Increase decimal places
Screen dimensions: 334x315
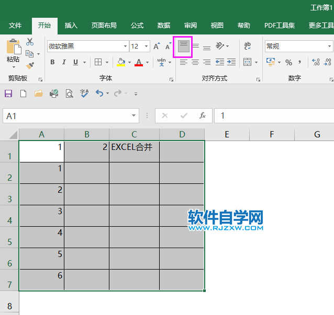316,62
